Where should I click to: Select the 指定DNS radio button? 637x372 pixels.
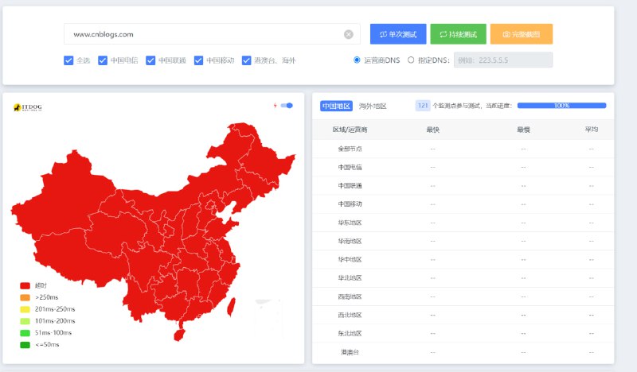(x=411, y=60)
